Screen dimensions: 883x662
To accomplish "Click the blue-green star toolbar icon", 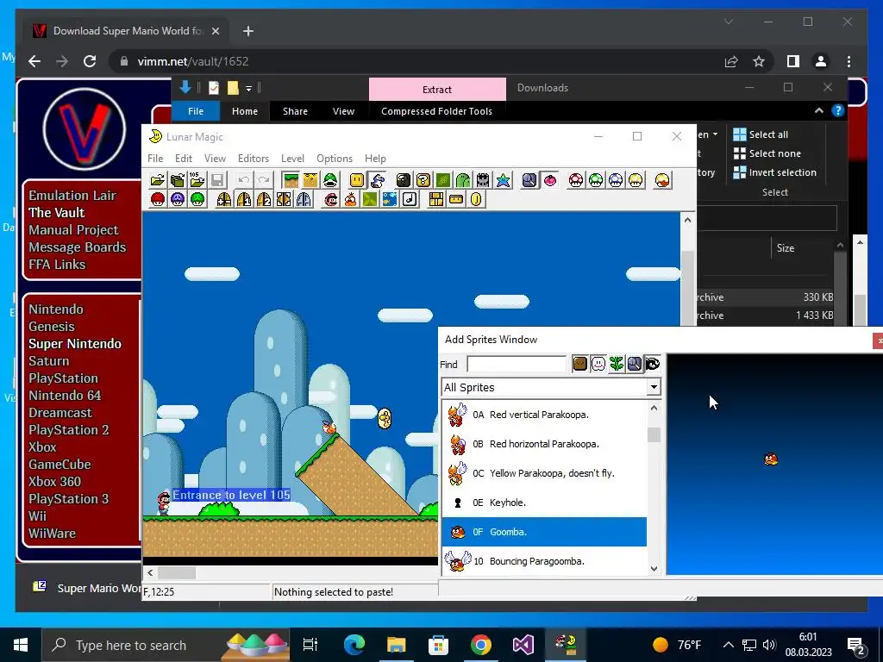I will click(x=503, y=180).
